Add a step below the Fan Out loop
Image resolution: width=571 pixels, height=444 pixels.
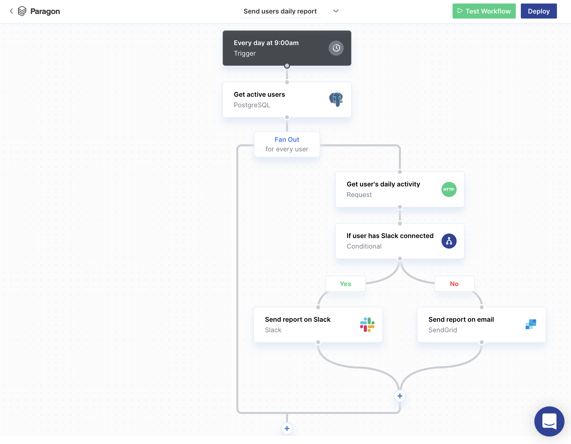287,428
